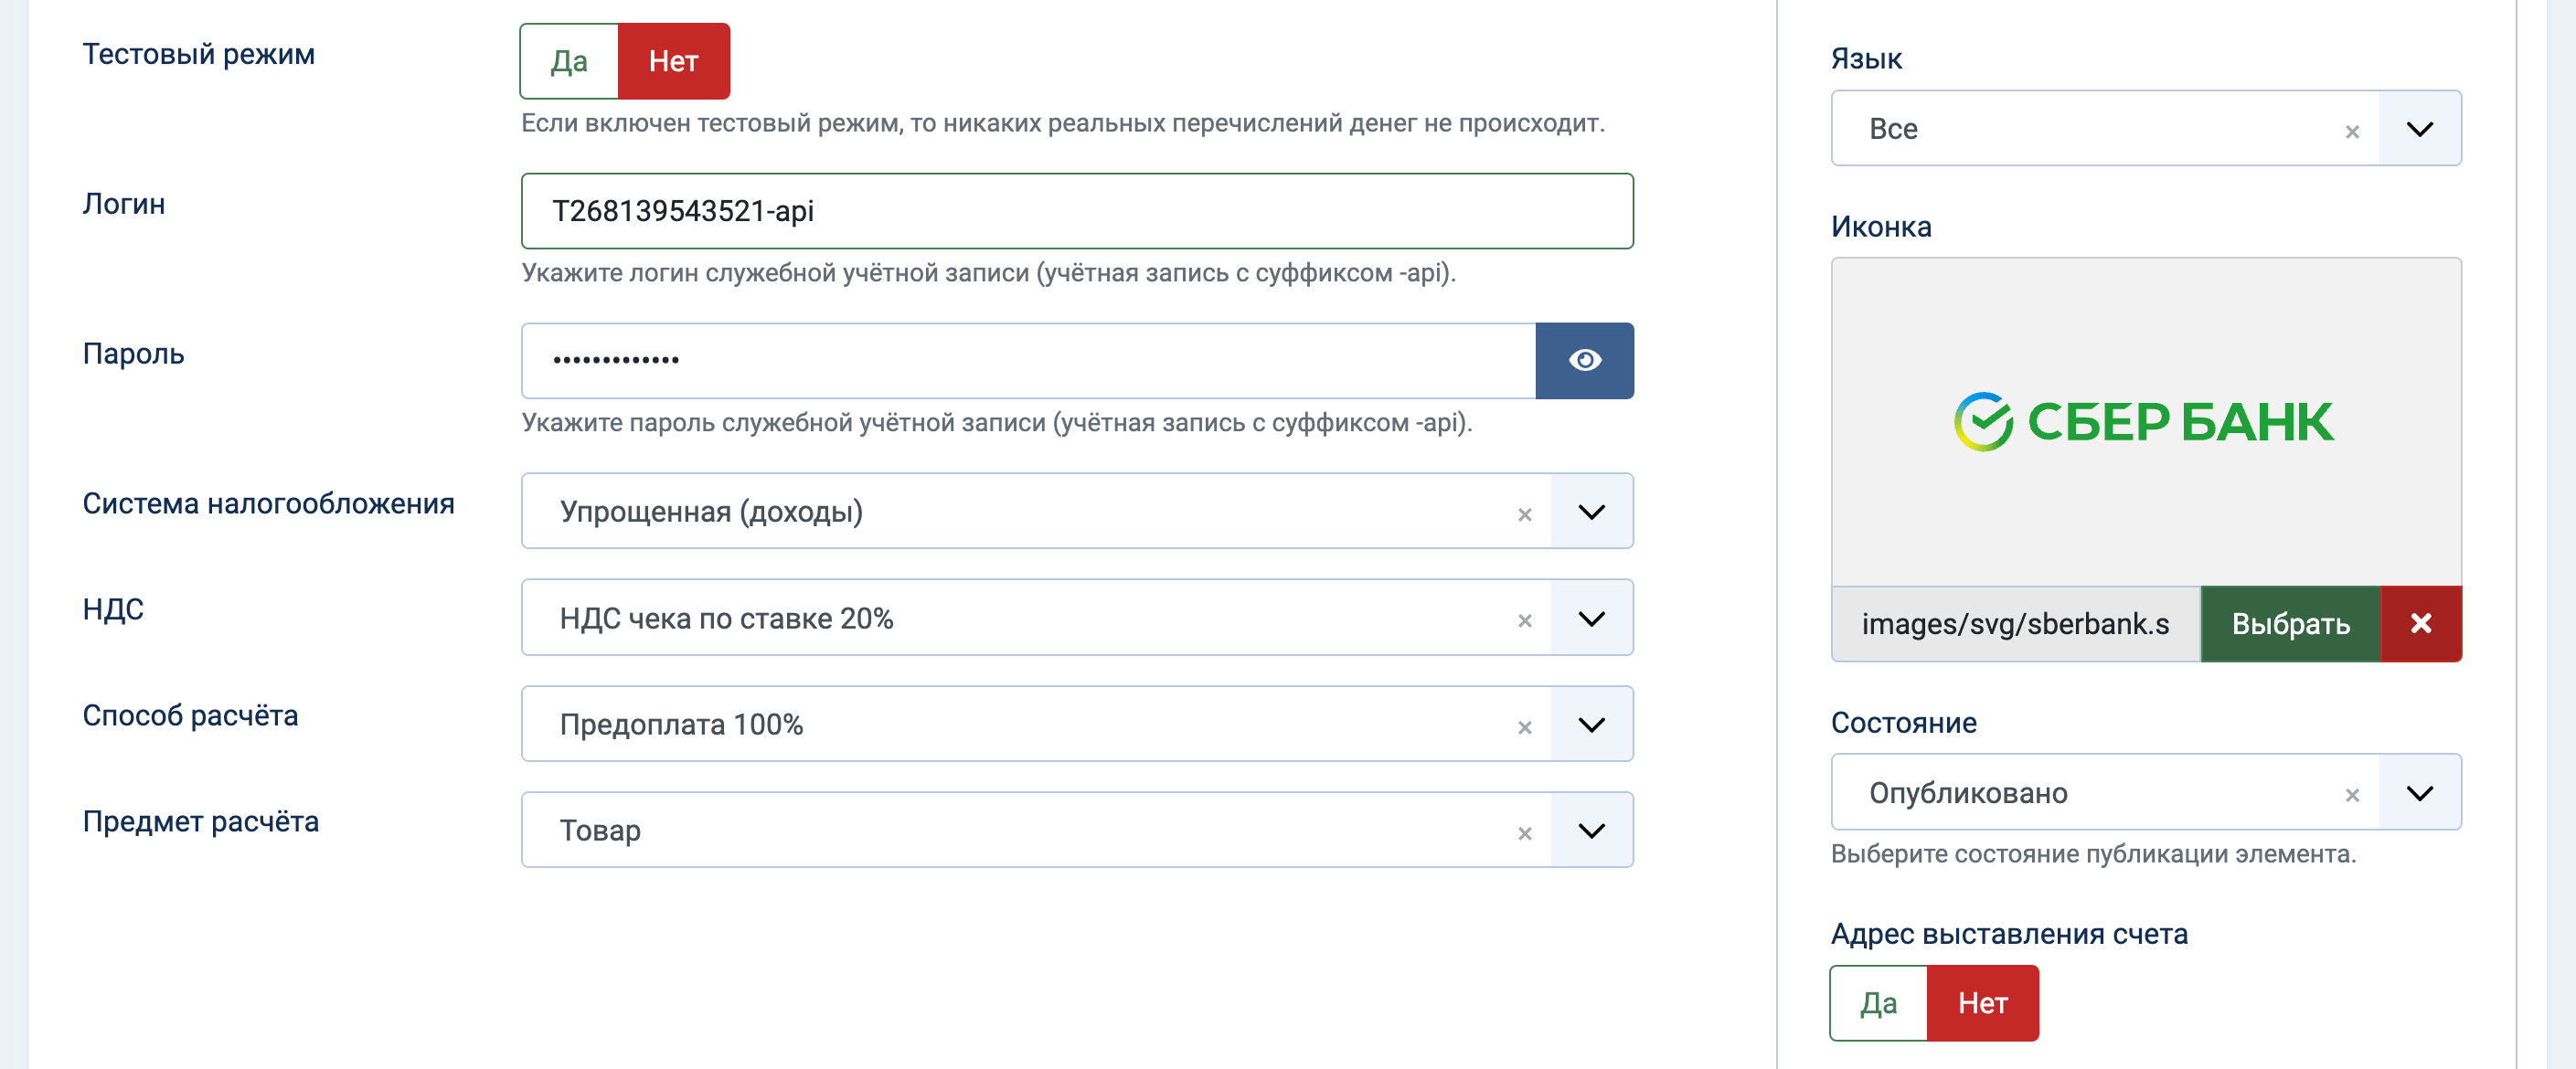Image resolution: width=2576 pixels, height=1069 pixels.
Task: Expand the Система налогообложения dropdown
Action: tap(1591, 512)
